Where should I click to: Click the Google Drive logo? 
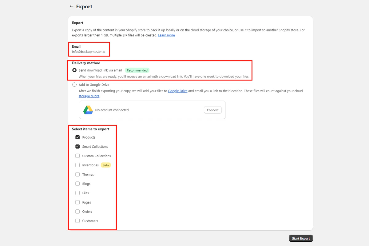[88, 109]
